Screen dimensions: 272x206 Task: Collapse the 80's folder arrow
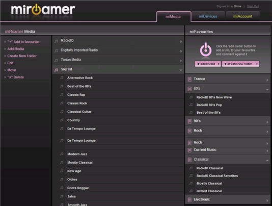[x=267, y=90]
